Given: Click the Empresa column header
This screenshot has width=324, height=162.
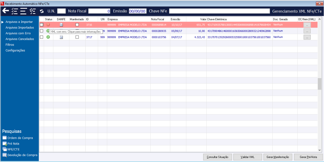Looking at the screenshot, I should pos(129,19).
